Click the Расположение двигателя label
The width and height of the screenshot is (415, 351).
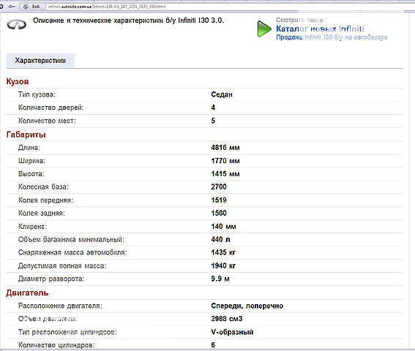click(x=60, y=306)
